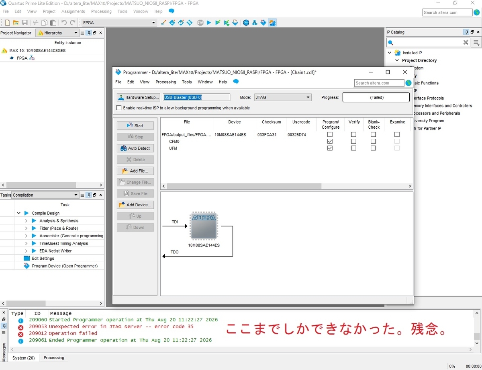
Task: Click Start Compilation blue play icon
Action: [x=209, y=23]
